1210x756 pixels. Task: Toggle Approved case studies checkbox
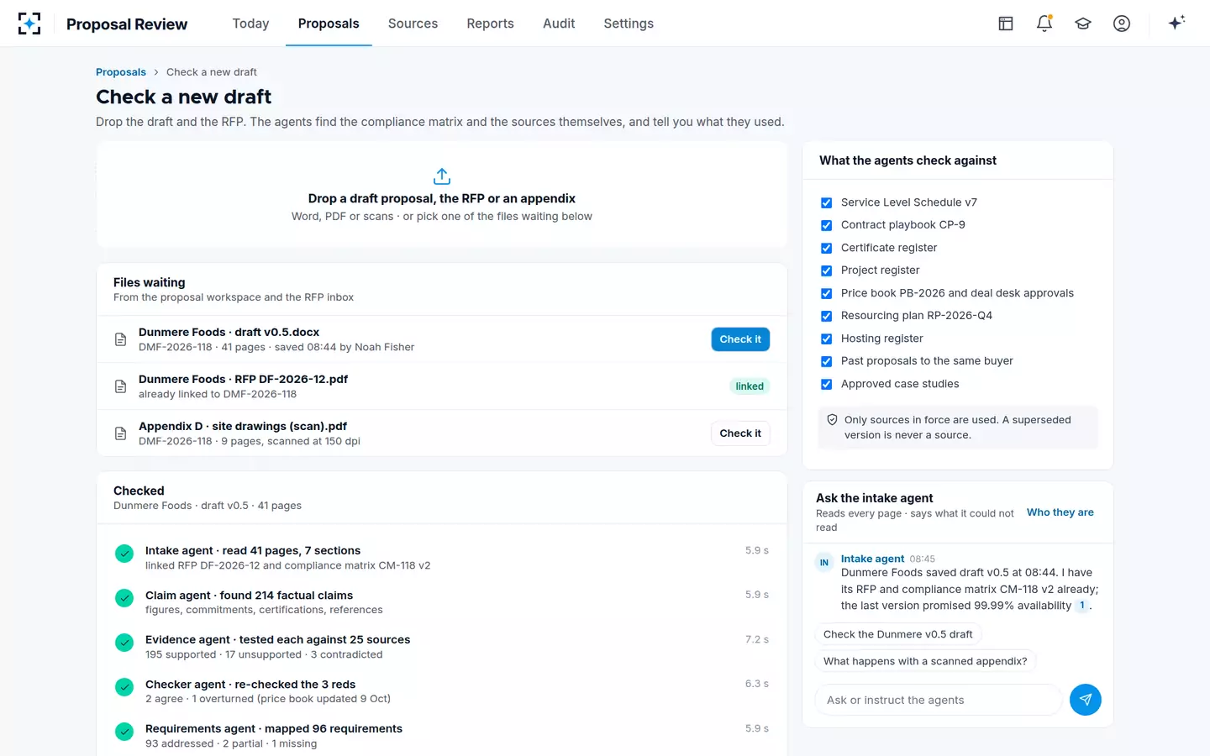pyautogui.click(x=826, y=384)
